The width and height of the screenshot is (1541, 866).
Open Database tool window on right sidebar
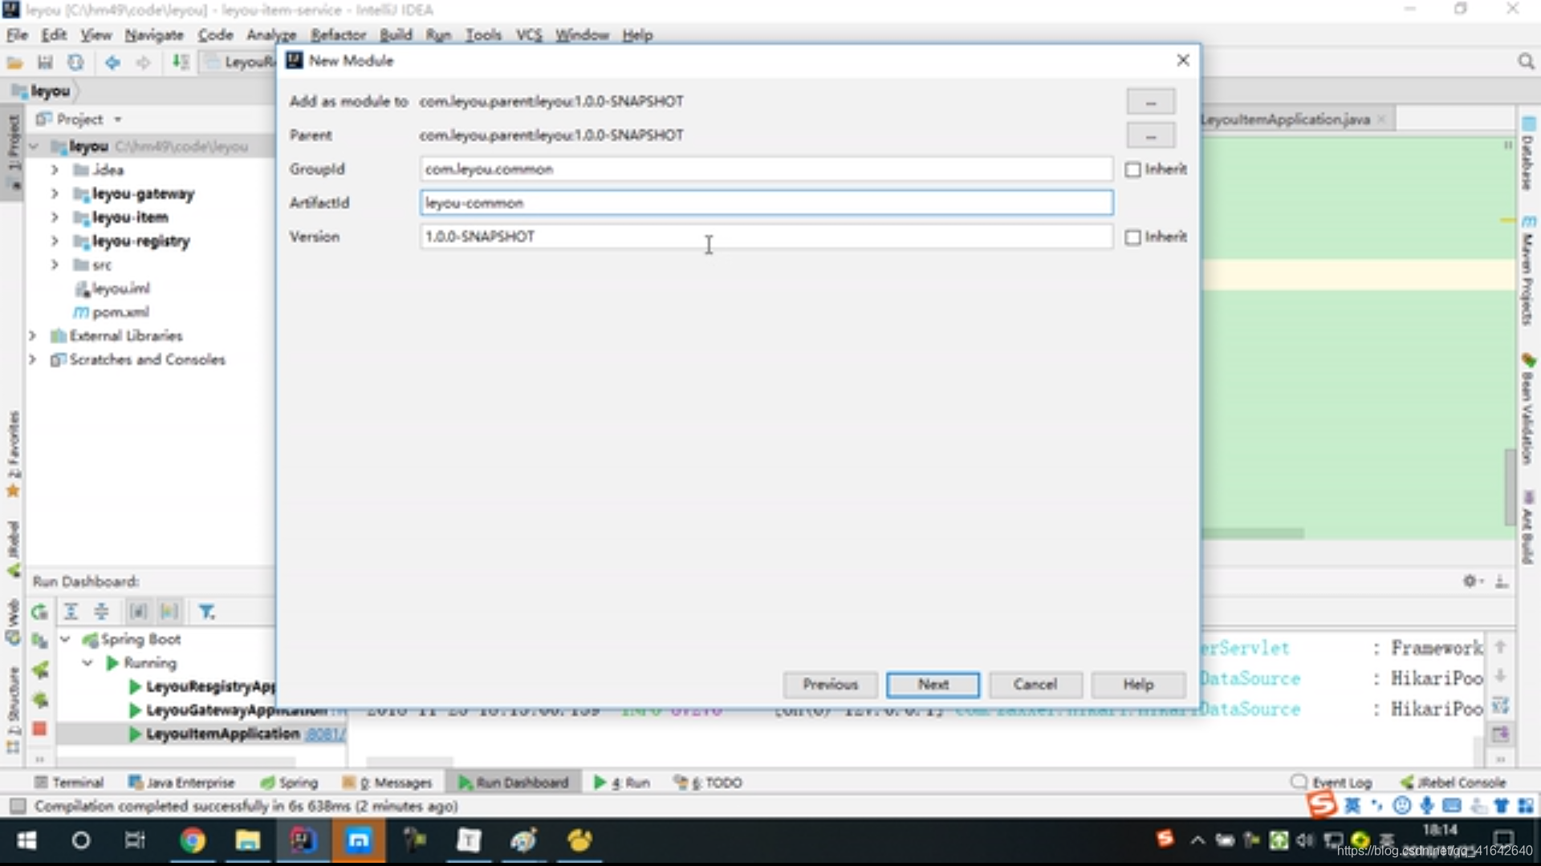tap(1527, 154)
